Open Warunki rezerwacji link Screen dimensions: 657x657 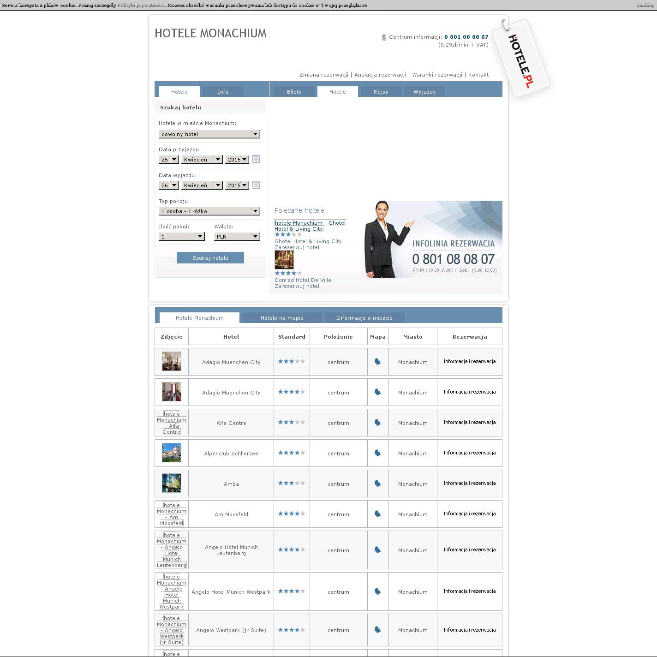437,75
